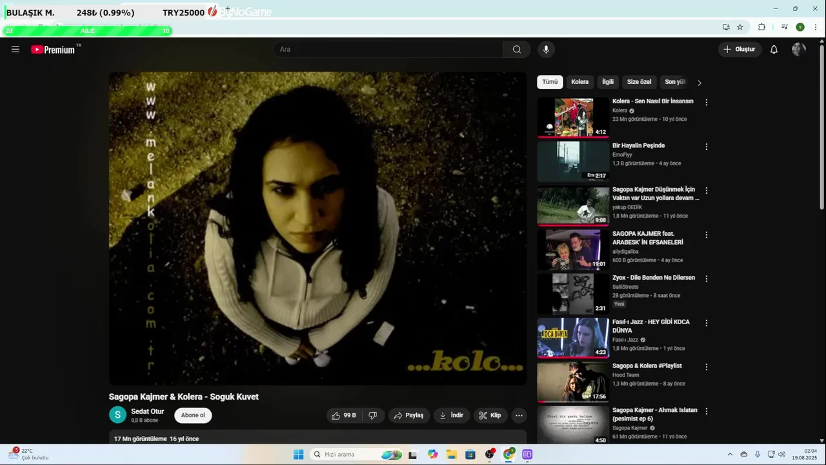Start voice search with the microphone icon
The width and height of the screenshot is (826, 465).
(546, 49)
